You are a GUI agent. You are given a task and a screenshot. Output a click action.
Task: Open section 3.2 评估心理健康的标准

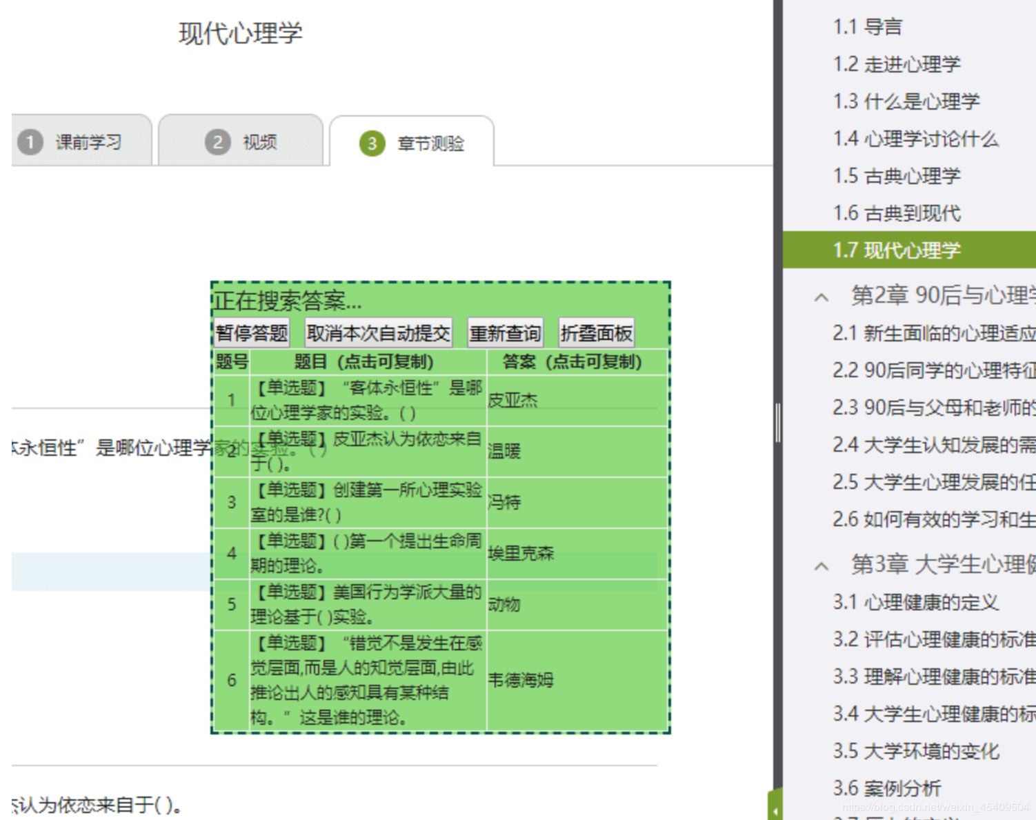tap(934, 639)
